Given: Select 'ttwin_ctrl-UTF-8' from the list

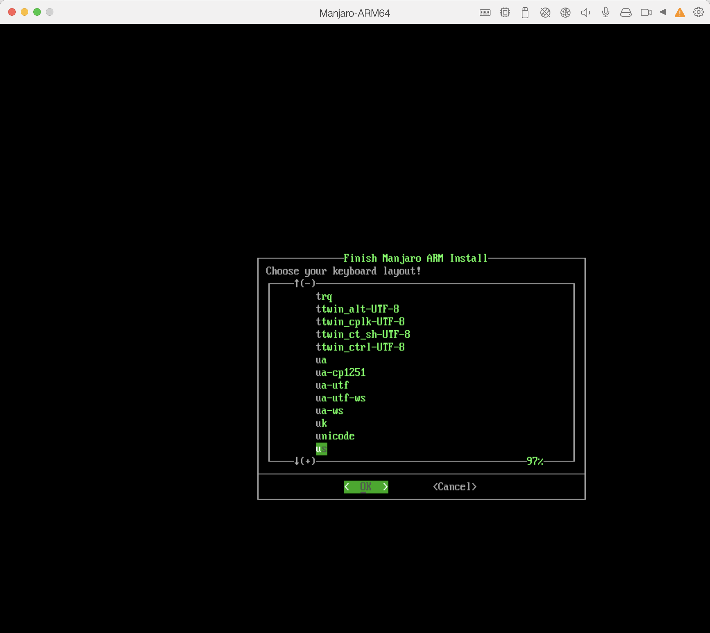Looking at the screenshot, I should tap(360, 347).
